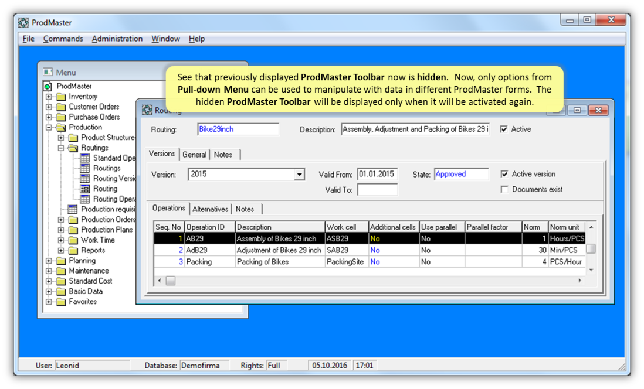Image resolution: width=644 pixels, height=389 pixels.
Task: Click the Routings table icon in tree
Action: (84, 168)
